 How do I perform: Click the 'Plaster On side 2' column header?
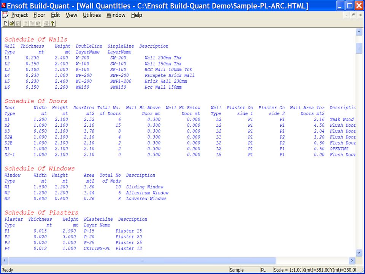[271, 111]
